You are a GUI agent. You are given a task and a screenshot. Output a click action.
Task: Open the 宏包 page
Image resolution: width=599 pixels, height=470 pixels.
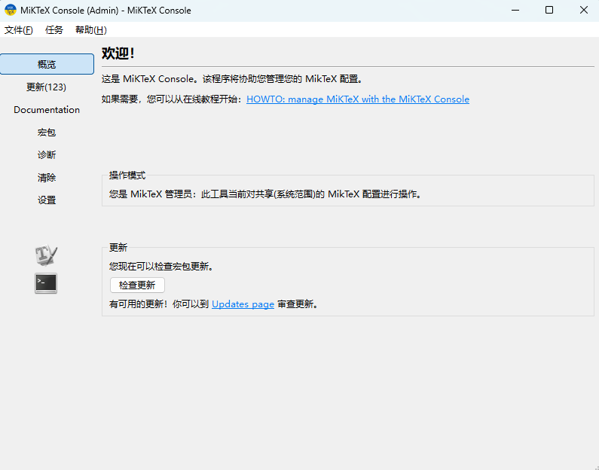[47, 133]
